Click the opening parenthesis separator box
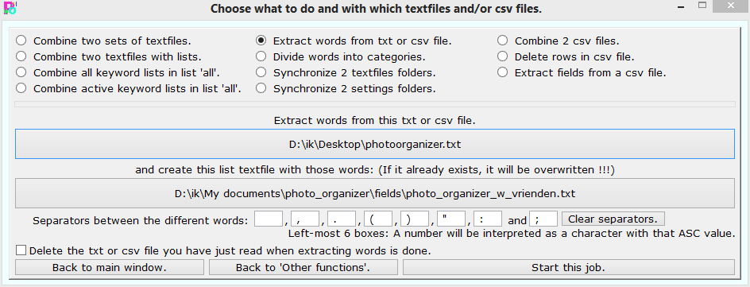The image size is (750, 287). 378,219
